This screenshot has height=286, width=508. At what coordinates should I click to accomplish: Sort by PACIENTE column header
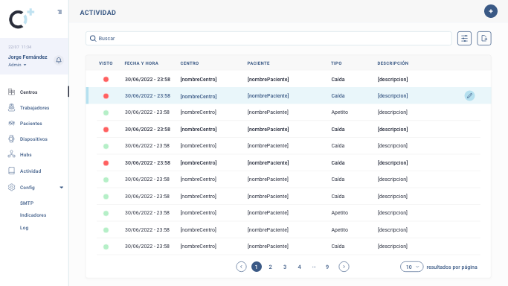point(258,63)
